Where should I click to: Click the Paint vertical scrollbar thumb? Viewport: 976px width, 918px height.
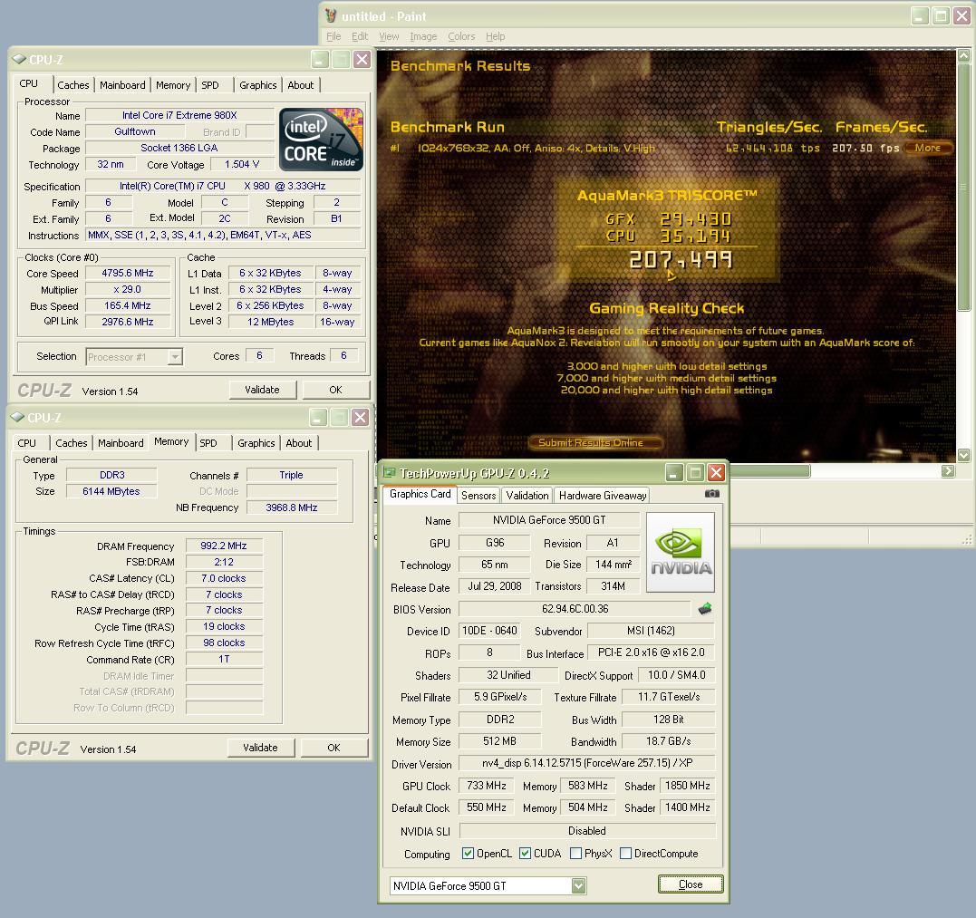tap(963, 186)
